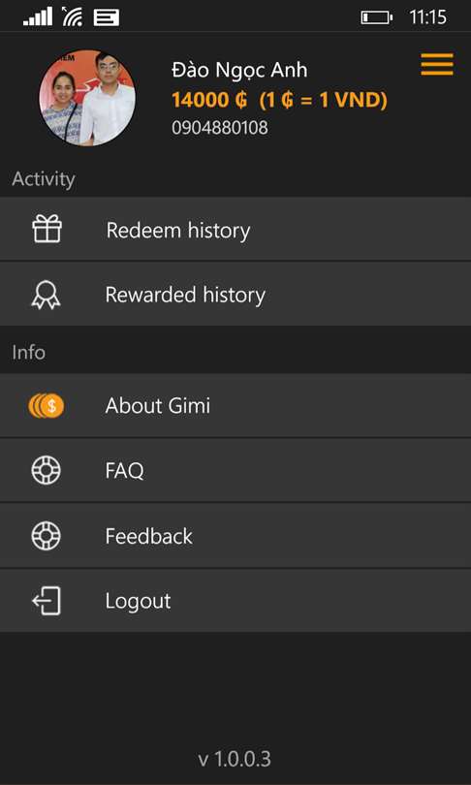Open the orange hamburger menu
The width and height of the screenshot is (471, 785).
pyautogui.click(x=437, y=64)
